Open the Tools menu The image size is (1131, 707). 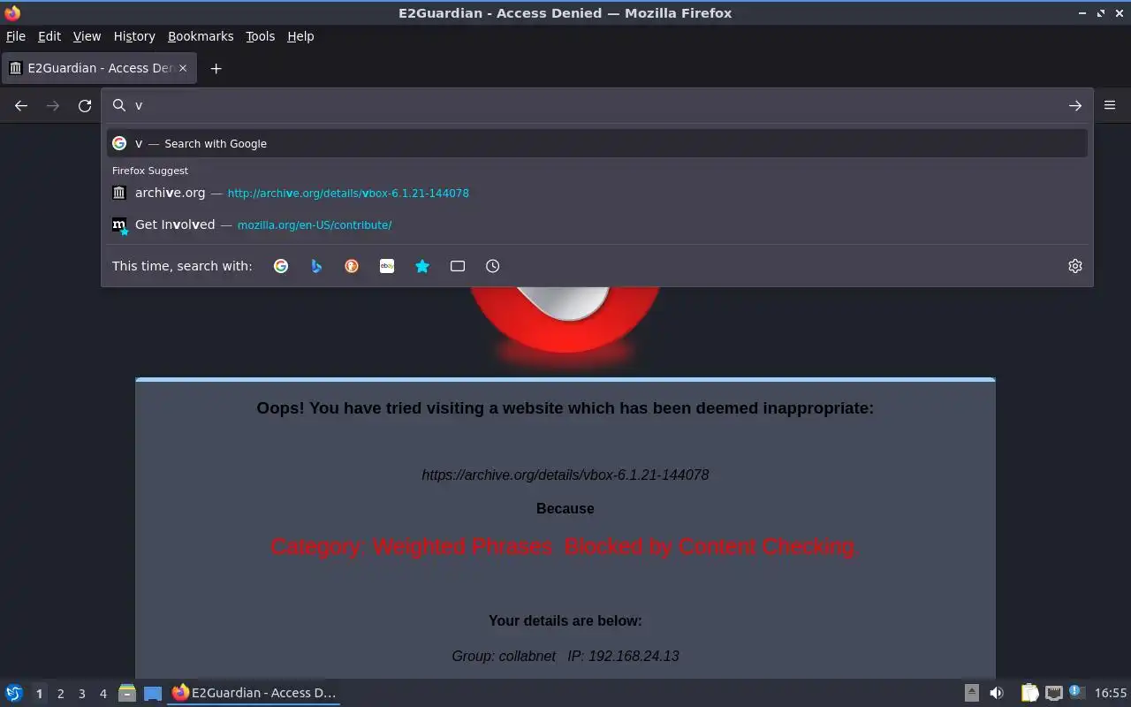260,36
